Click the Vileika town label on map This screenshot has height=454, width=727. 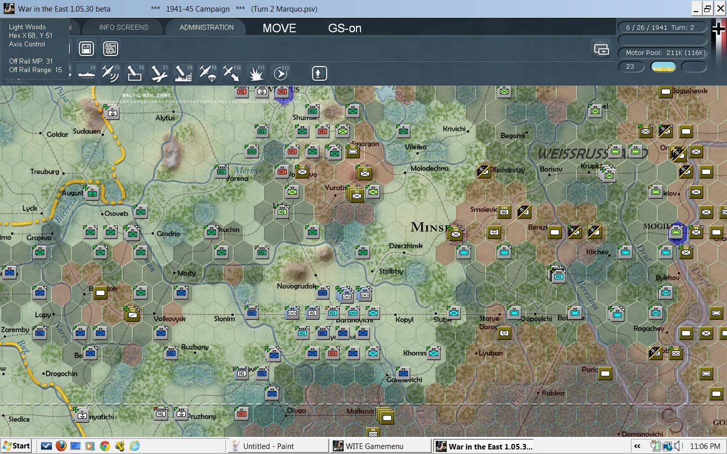pos(416,147)
